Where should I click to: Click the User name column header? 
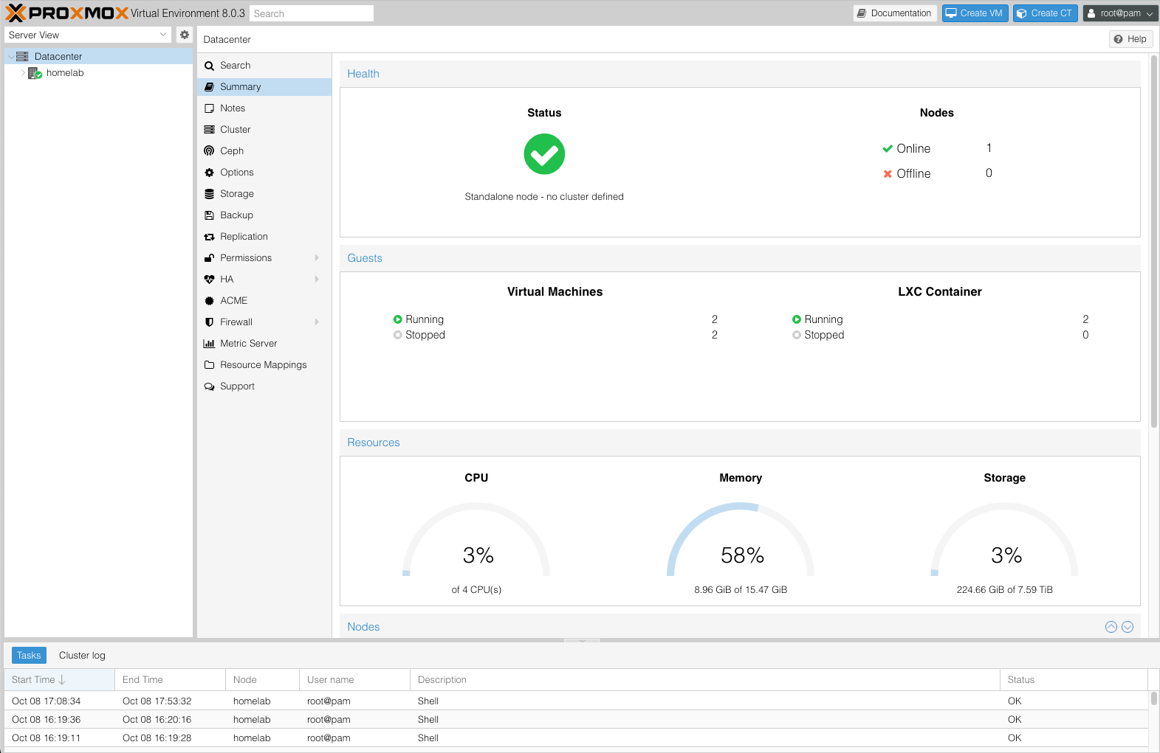click(x=354, y=680)
